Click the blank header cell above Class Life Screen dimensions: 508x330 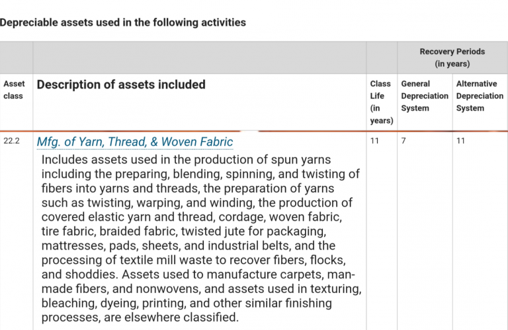382,57
